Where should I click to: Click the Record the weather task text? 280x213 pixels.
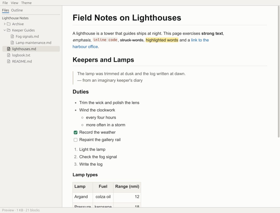97,132
